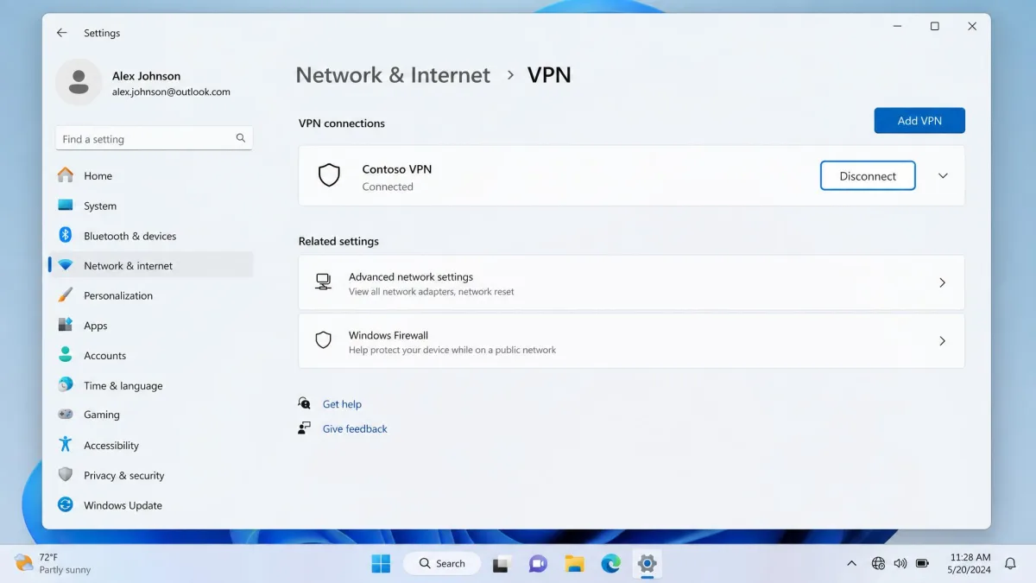This screenshot has height=583, width=1036.
Task: Click the Give feedback person icon
Action: 305,428
